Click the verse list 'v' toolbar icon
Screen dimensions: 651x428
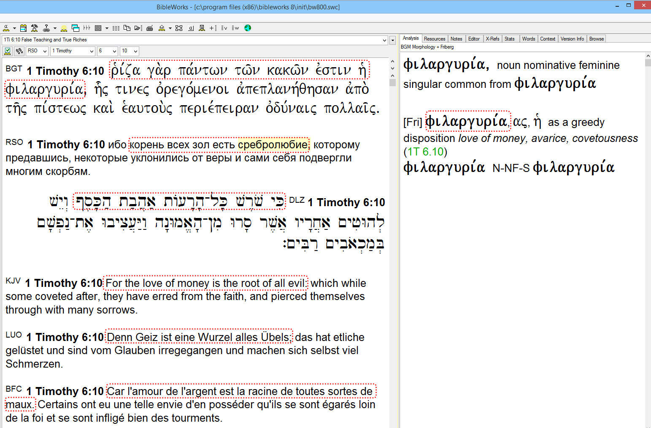(x=224, y=28)
